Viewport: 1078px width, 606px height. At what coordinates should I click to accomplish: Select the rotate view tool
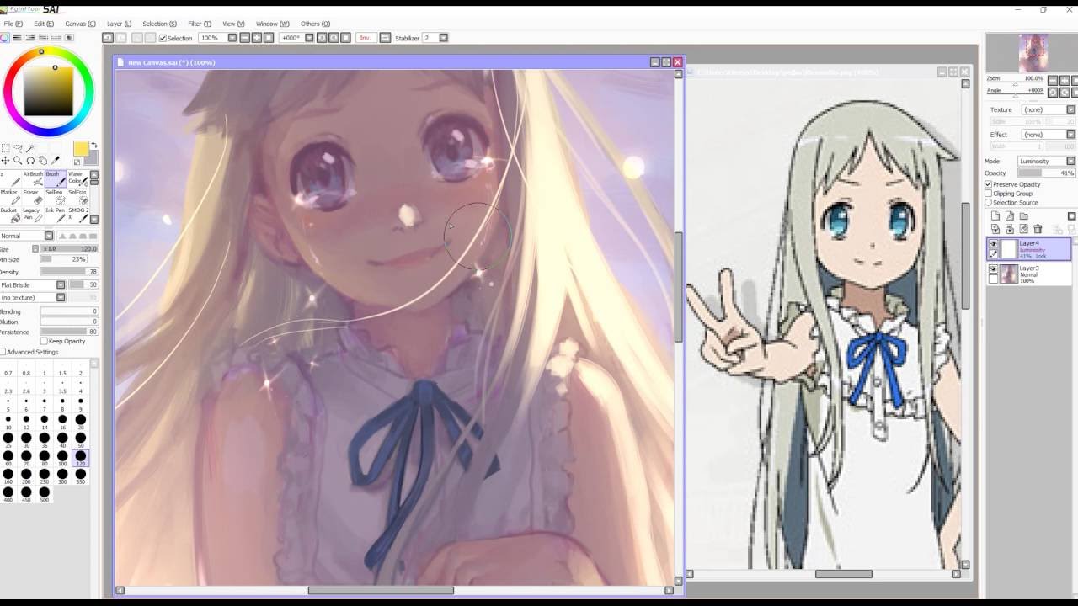click(30, 160)
